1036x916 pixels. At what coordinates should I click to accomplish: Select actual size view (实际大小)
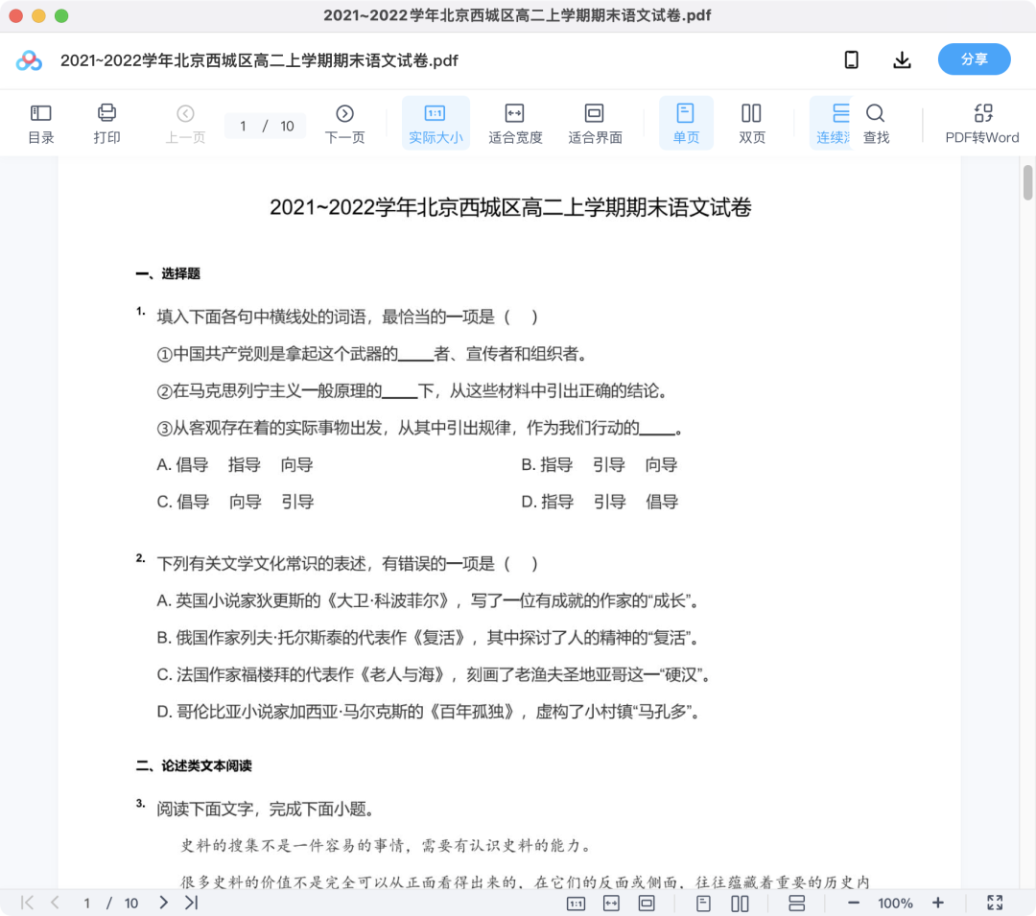[x=436, y=124]
